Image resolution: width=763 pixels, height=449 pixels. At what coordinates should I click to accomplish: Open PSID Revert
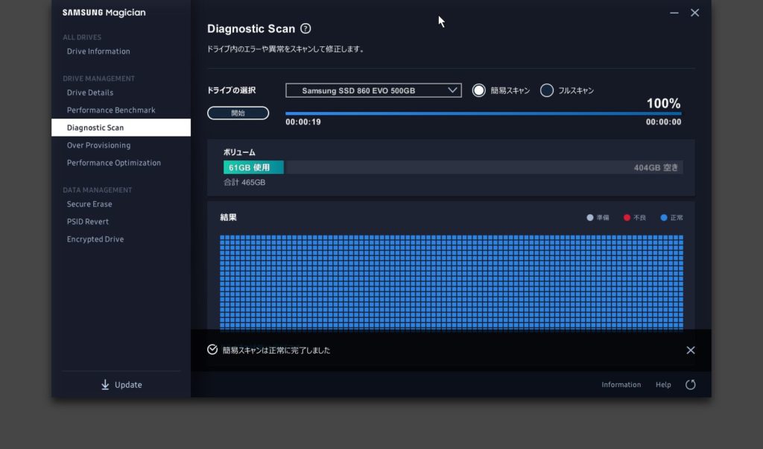pyautogui.click(x=88, y=222)
